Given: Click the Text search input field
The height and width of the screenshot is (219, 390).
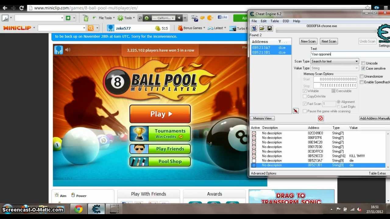Looking at the screenshot, I should click(350, 54).
